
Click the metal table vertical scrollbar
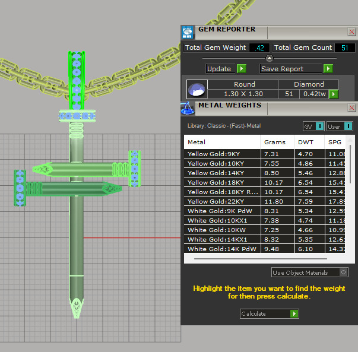click(350, 164)
